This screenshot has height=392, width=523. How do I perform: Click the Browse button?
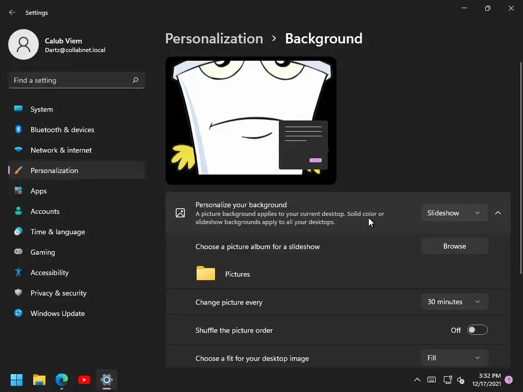point(454,246)
